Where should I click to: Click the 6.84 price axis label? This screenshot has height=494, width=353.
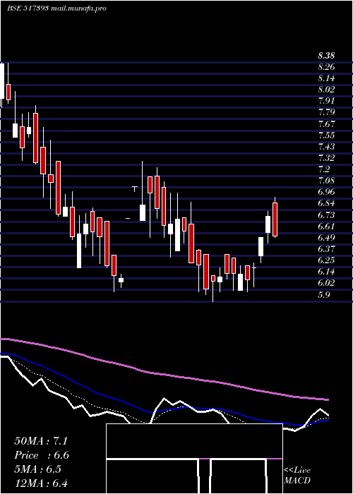tap(326, 203)
